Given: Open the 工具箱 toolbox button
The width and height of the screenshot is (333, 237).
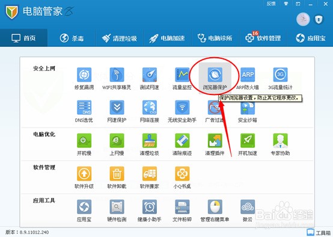Looking at the screenshot, I should (319, 232).
